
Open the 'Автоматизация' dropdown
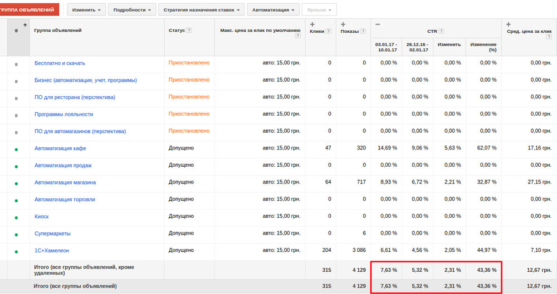[x=273, y=10]
